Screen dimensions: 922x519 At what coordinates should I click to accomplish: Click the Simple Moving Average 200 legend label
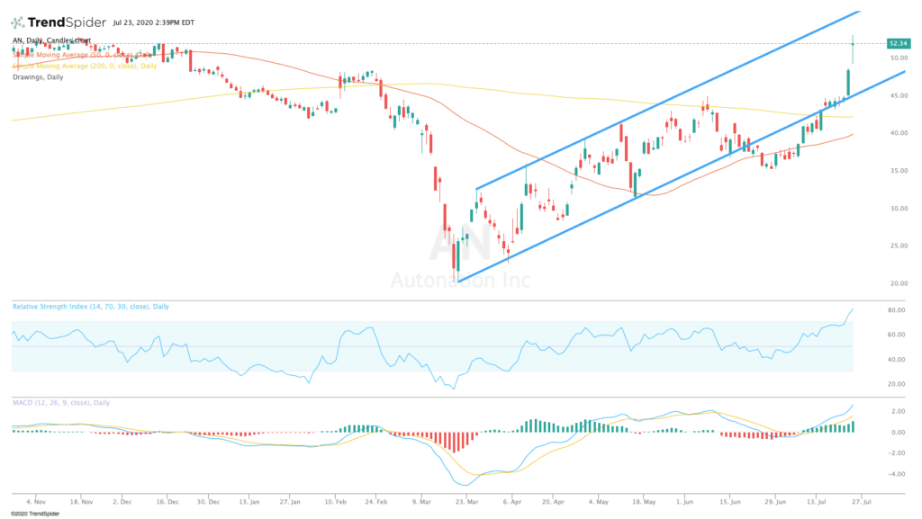point(85,66)
